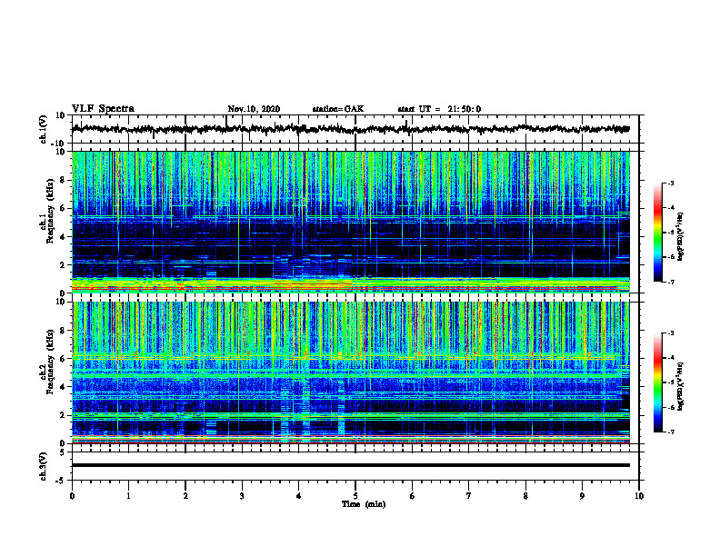720x556 pixels.
Task: Click time-axis tick label "5"
Action: [355, 496]
